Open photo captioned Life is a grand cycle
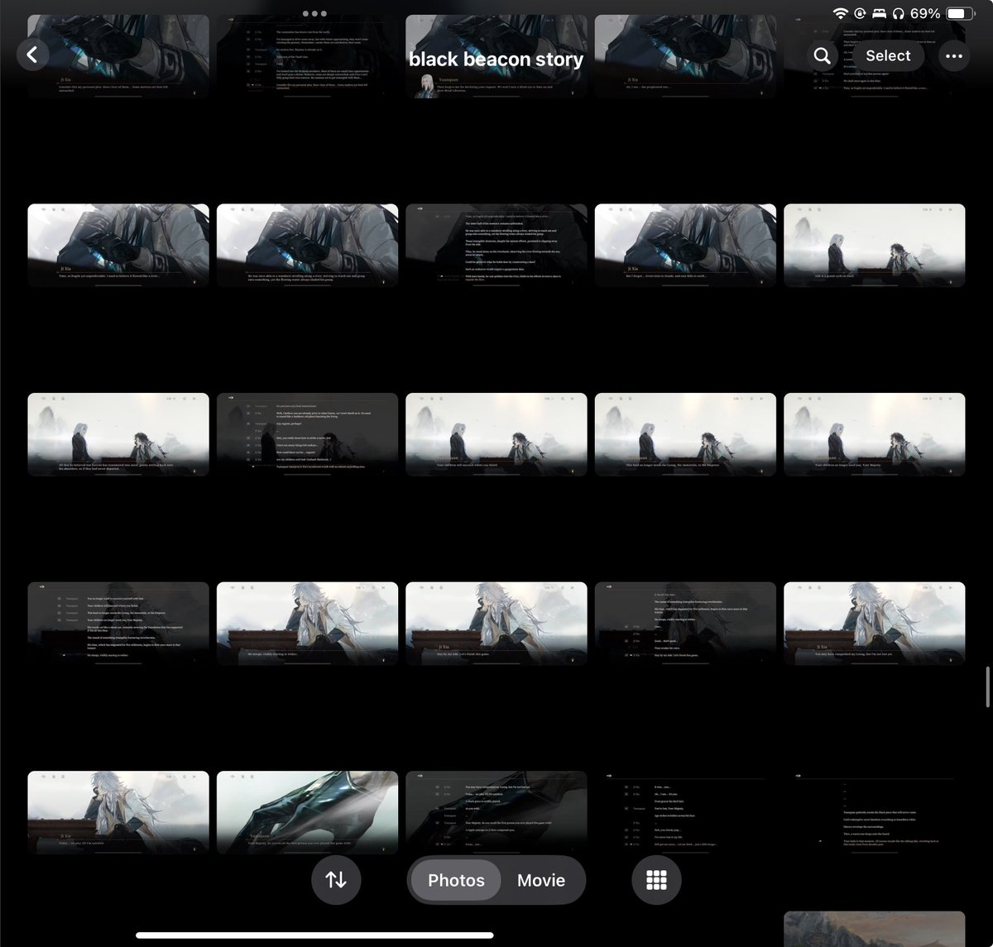The height and width of the screenshot is (947, 993). [874, 246]
